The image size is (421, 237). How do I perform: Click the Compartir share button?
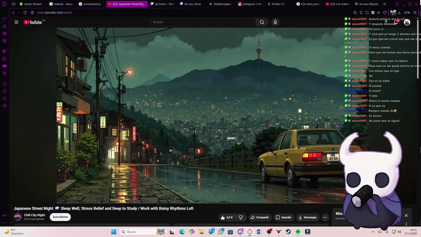pyautogui.click(x=260, y=217)
